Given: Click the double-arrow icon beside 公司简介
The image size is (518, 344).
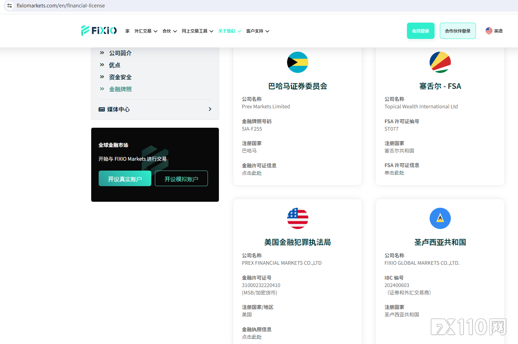Looking at the screenshot, I should click(x=102, y=53).
